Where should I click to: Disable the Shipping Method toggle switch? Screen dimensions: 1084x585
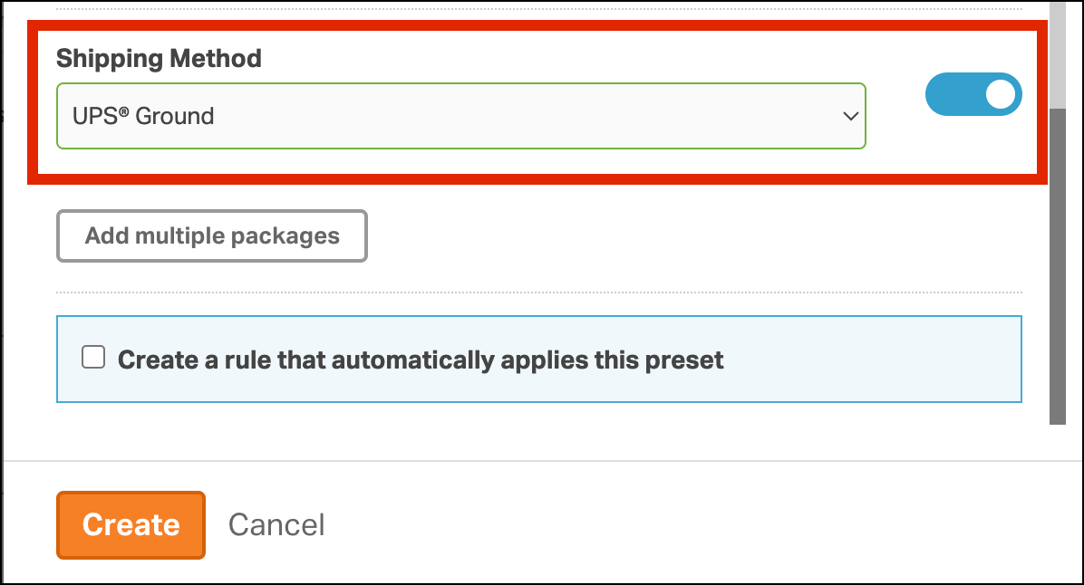973,95
